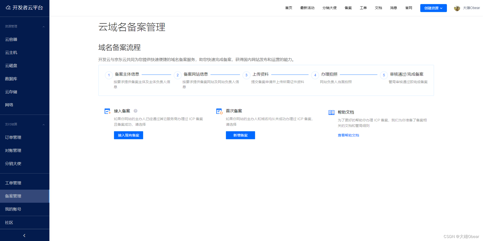
Task: Click the 大雄Obear profile avatar
Action: point(457,8)
